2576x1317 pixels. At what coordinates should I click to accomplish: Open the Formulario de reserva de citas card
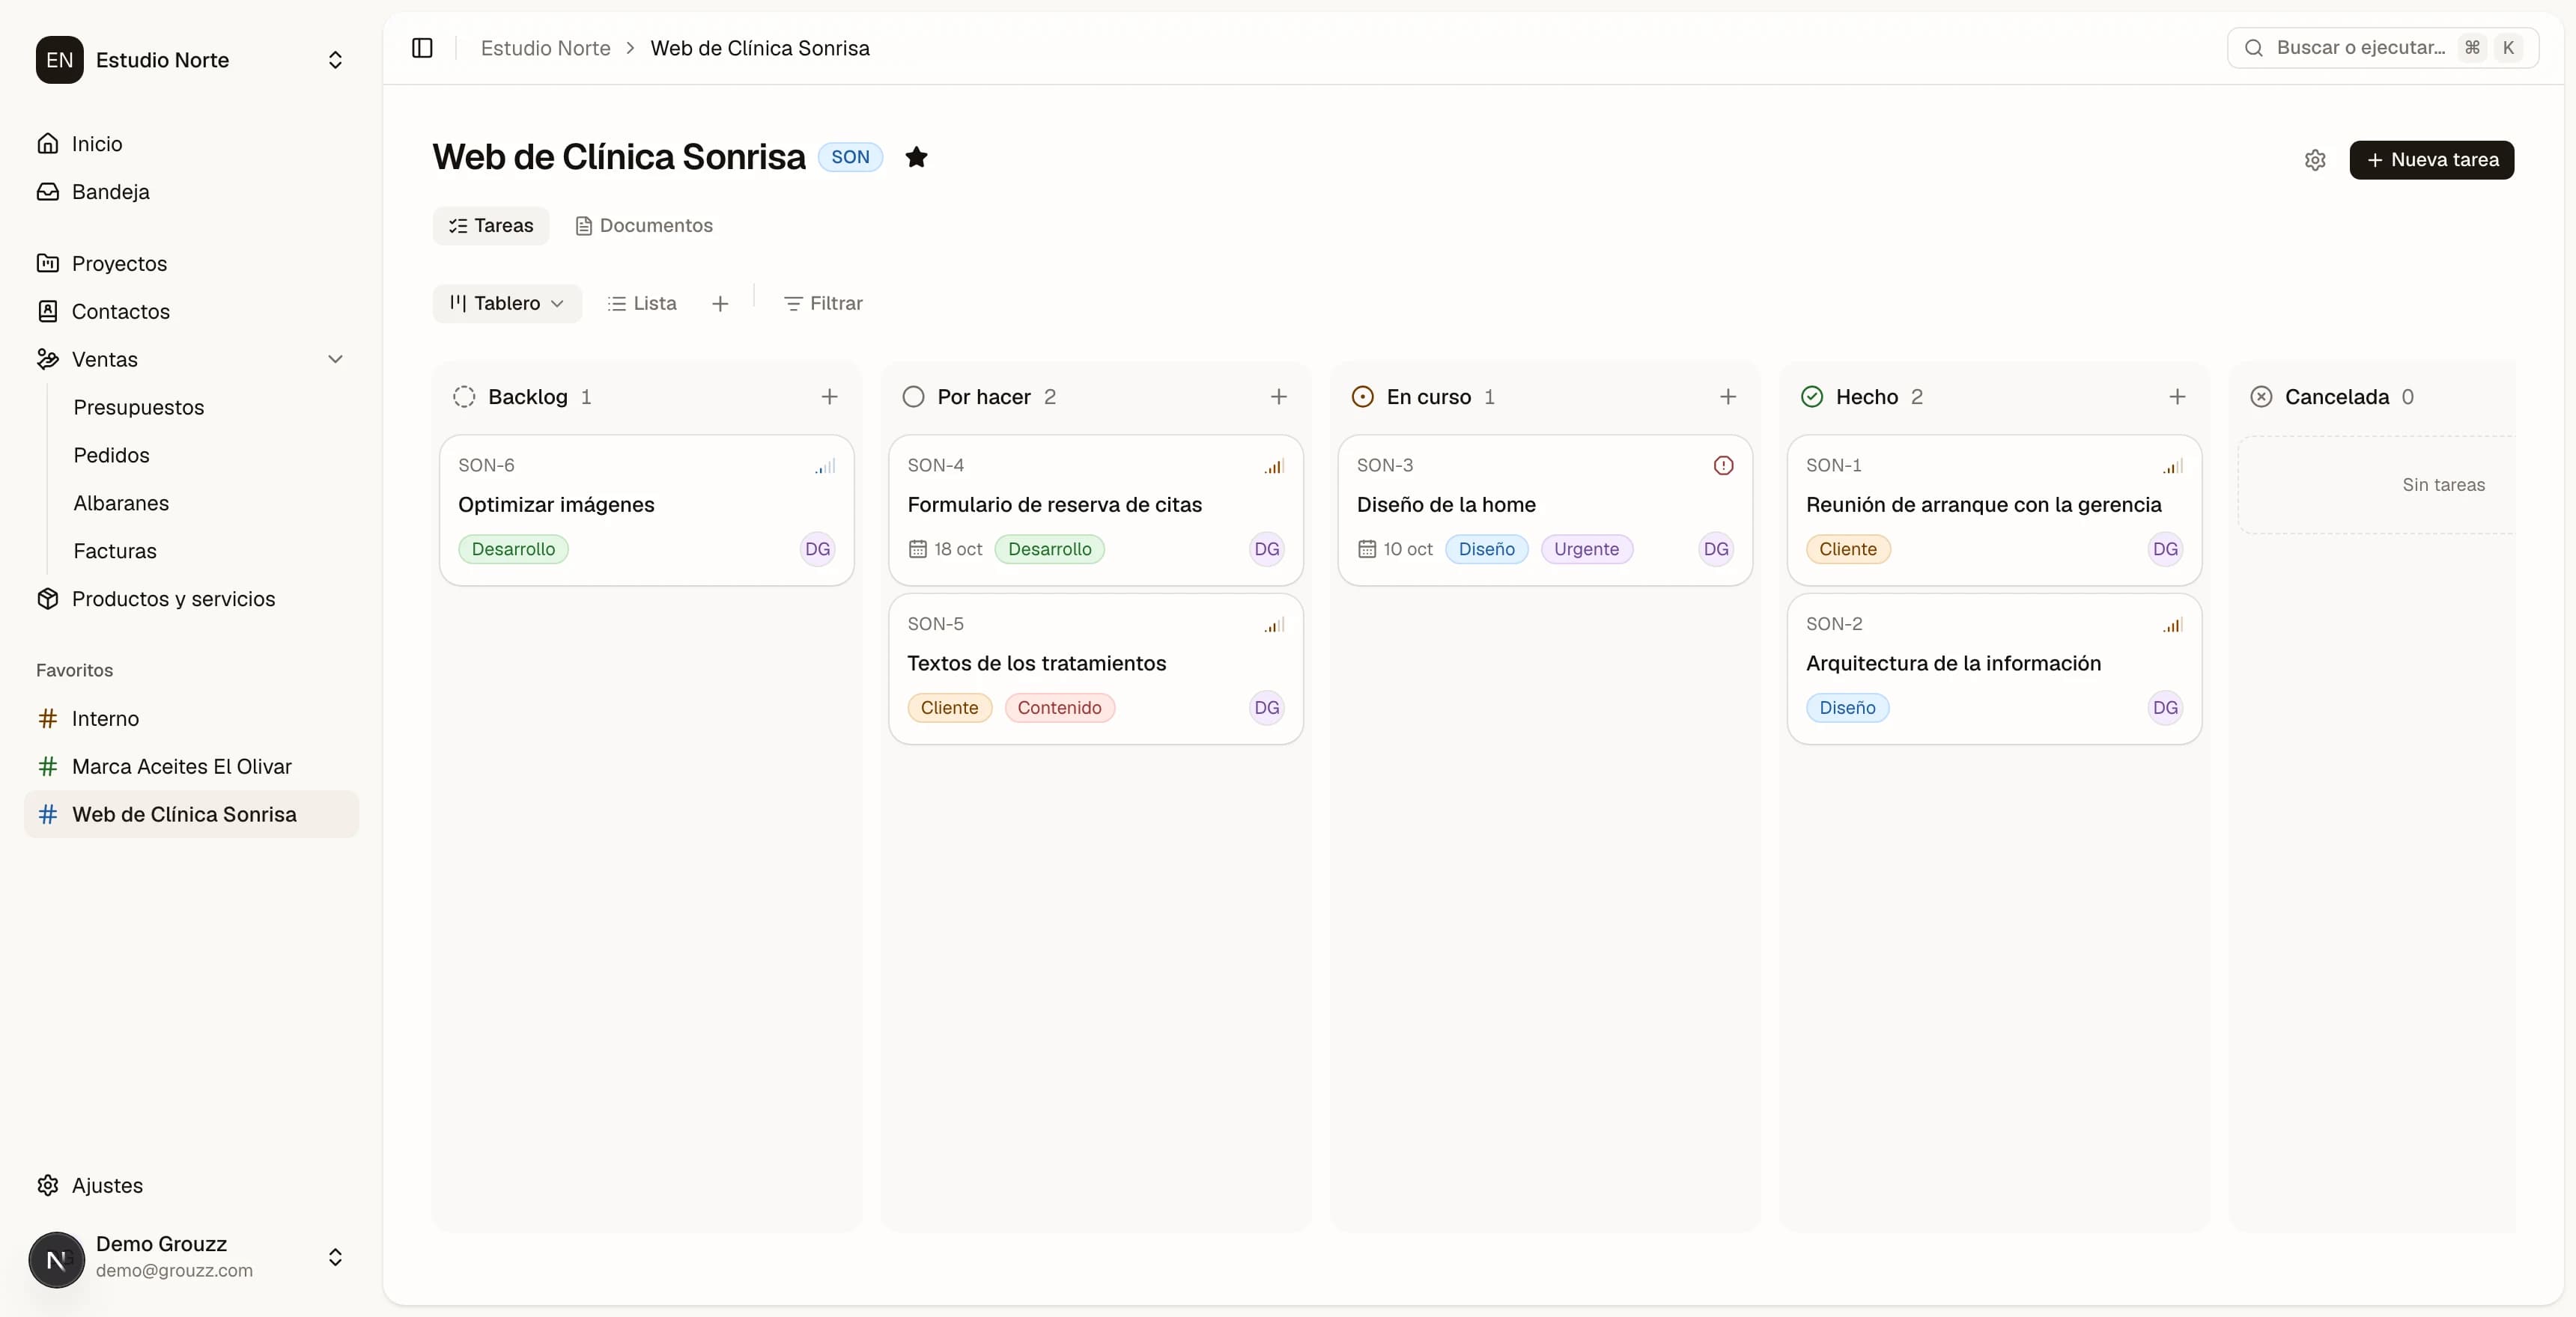(1095, 510)
